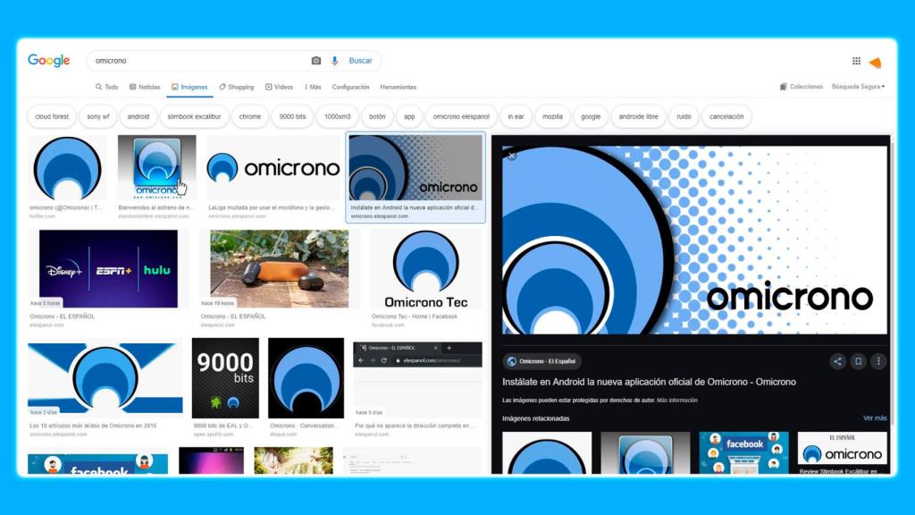915x515 pixels.
Task: Open the Más menu
Action: click(313, 87)
